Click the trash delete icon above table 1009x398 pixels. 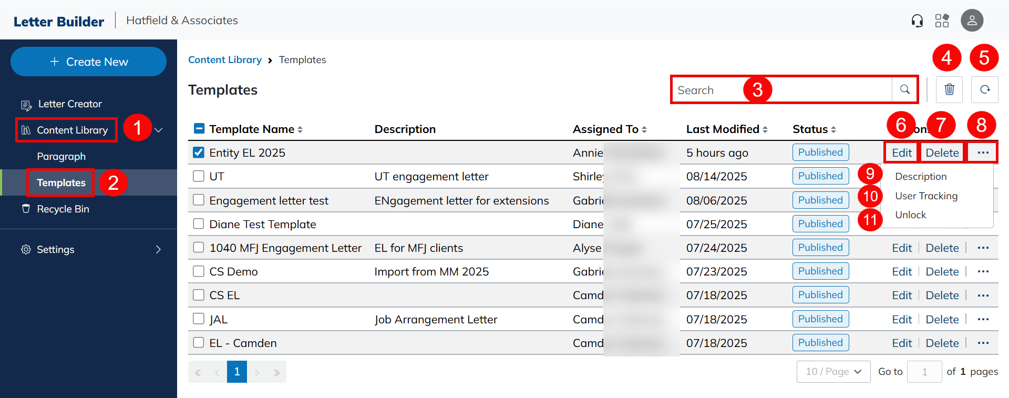pos(949,89)
